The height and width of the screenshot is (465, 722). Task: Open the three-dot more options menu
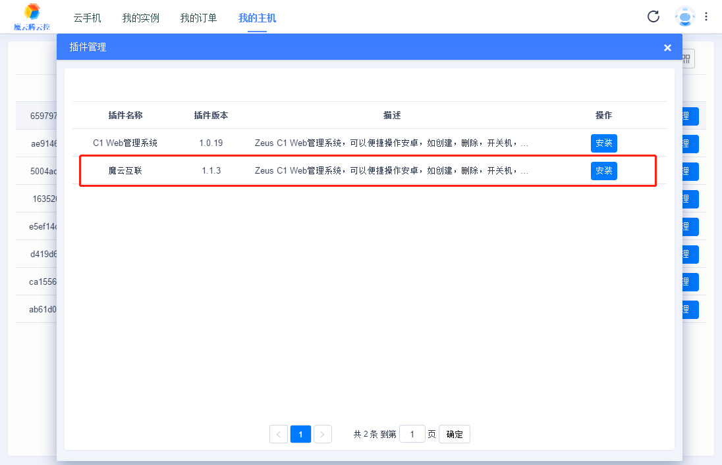coord(707,16)
